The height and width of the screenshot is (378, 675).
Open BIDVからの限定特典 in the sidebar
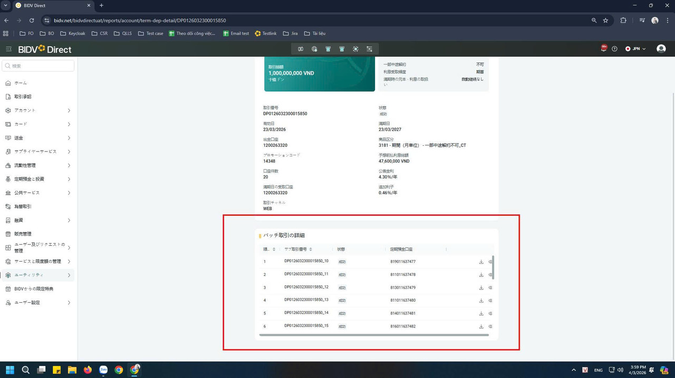coord(38,289)
